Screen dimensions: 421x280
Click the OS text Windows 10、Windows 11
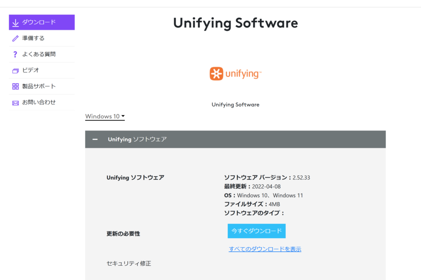(270, 195)
